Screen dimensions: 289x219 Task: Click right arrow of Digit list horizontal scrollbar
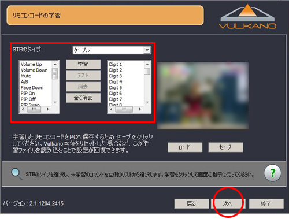click(x=140, y=109)
